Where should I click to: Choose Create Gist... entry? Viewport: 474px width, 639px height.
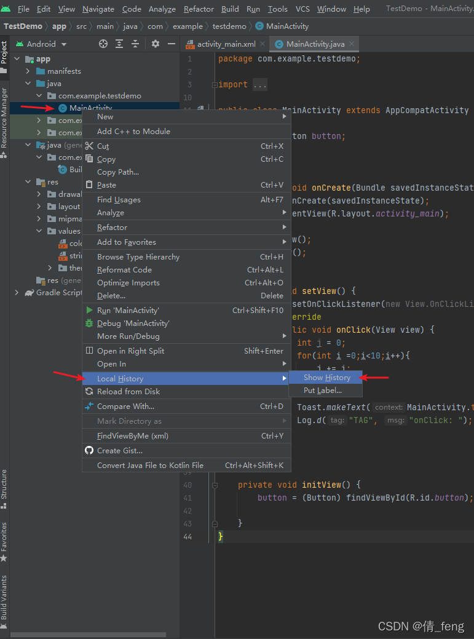[x=186, y=451]
